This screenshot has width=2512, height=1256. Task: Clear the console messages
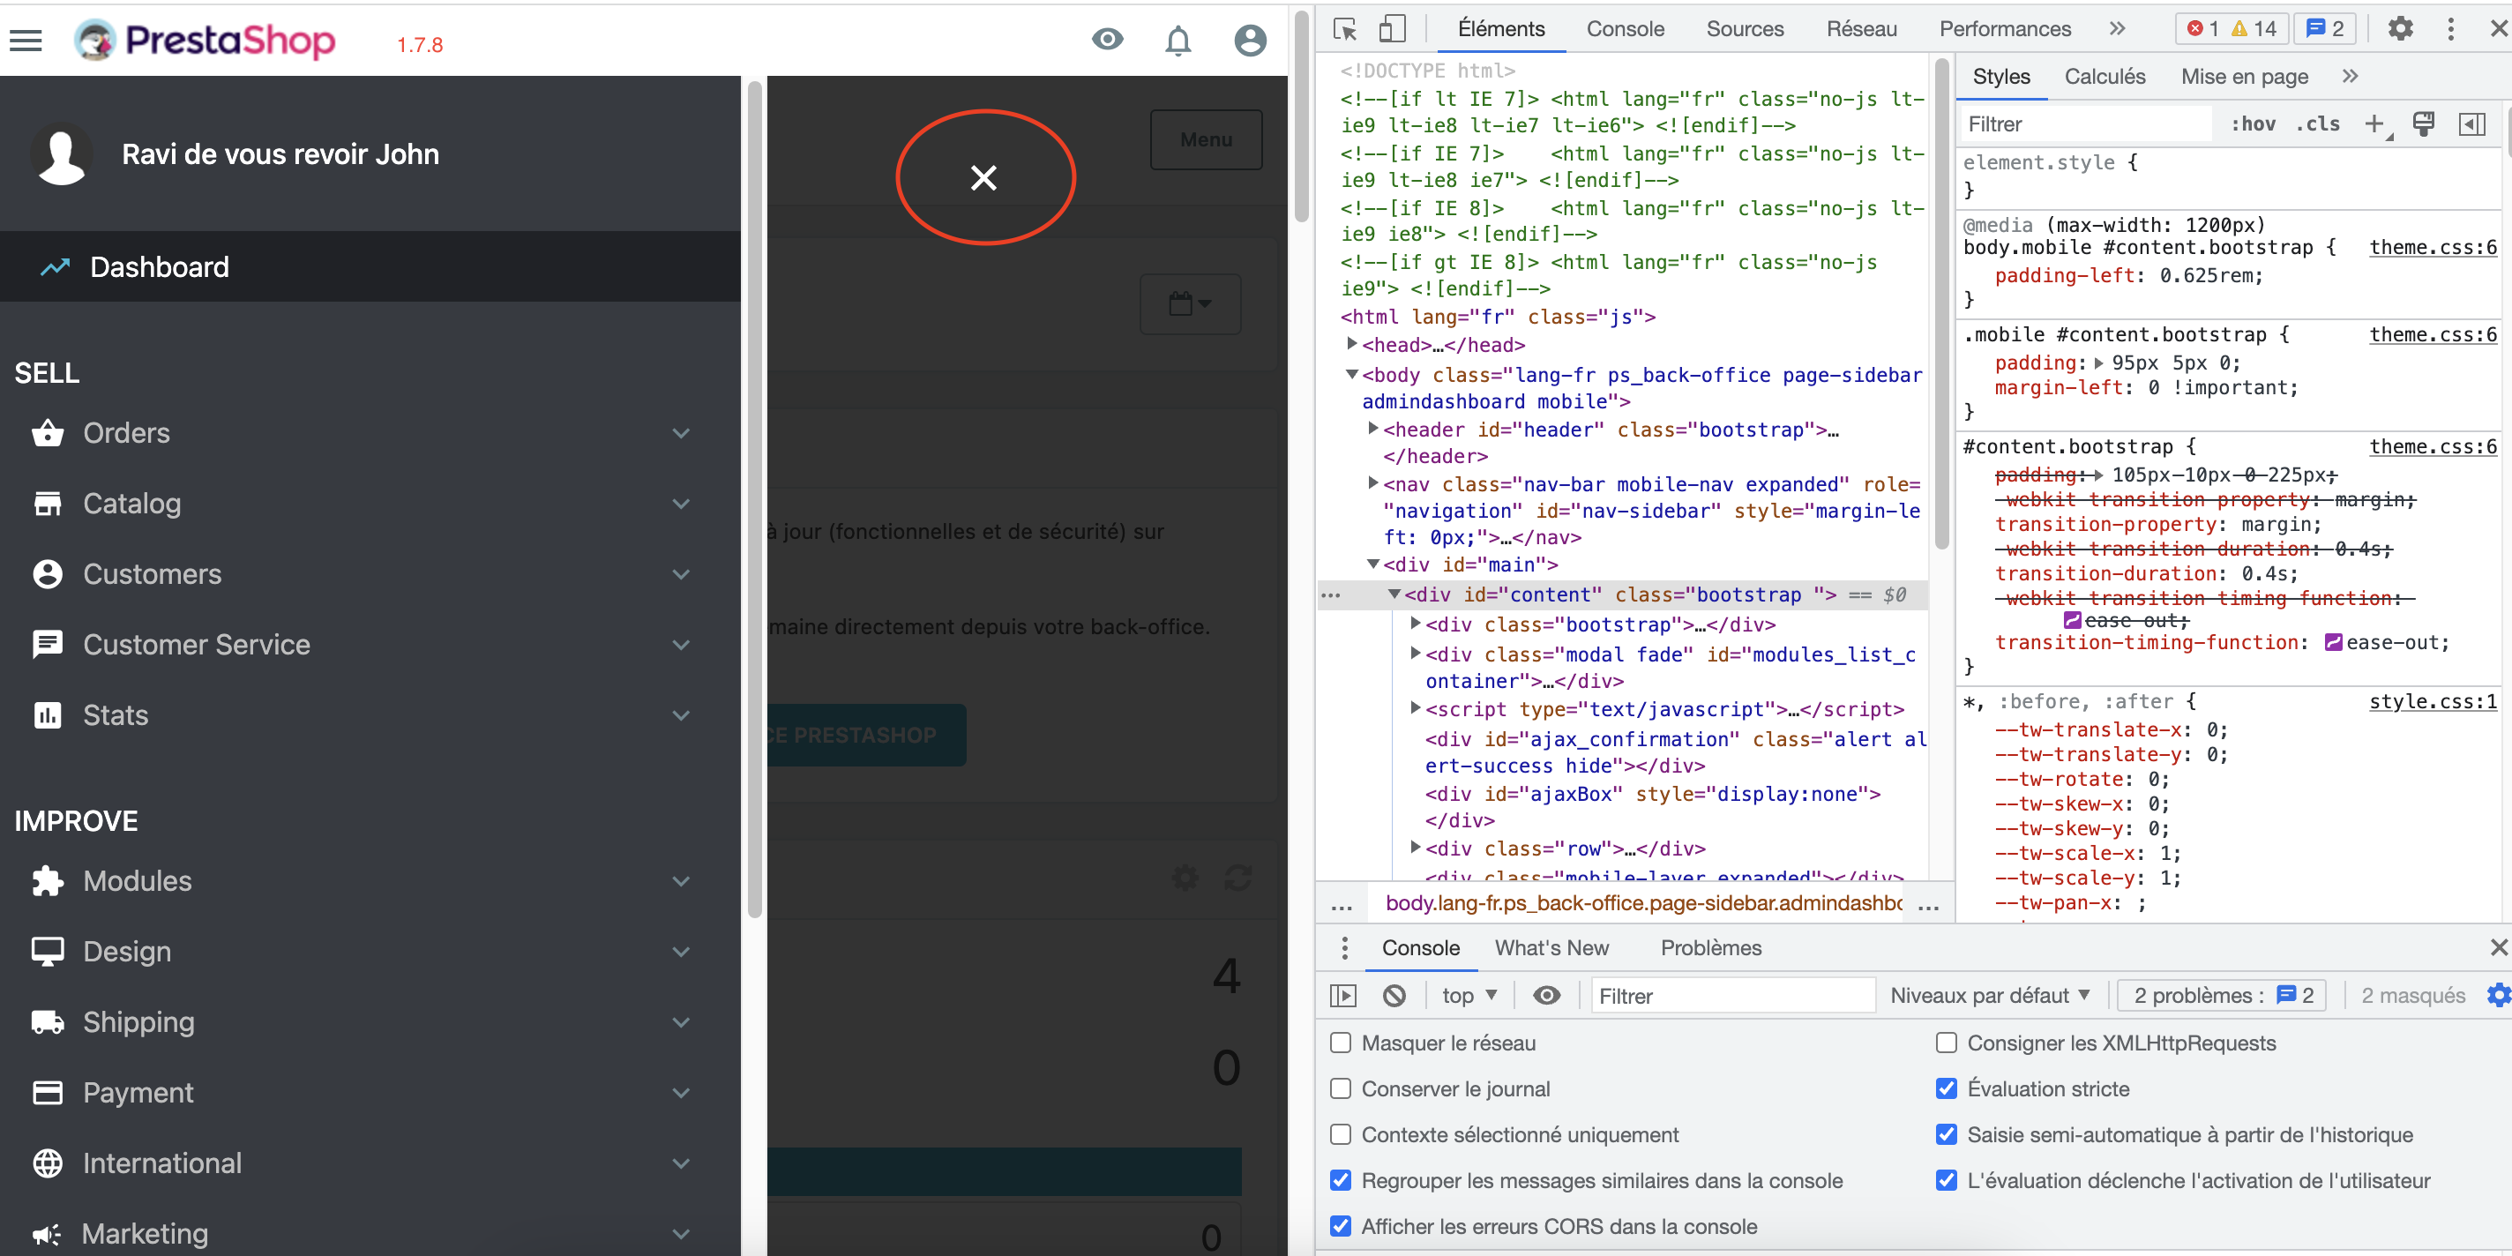click(1394, 995)
